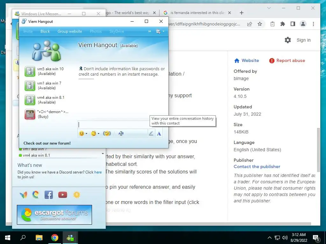Viewport: 326px width, 244px height.
Task: Select the vm4 aka win 8.1 contact avatar
Action: (30, 100)
